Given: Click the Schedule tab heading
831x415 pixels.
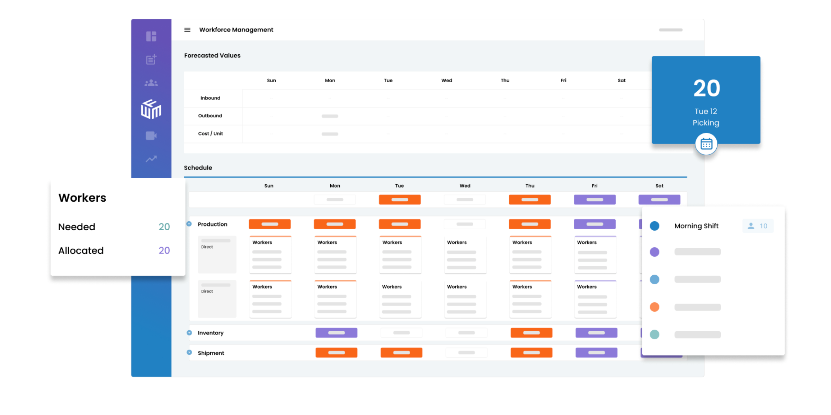Looking at the screenshot, I should coord(198,168).
